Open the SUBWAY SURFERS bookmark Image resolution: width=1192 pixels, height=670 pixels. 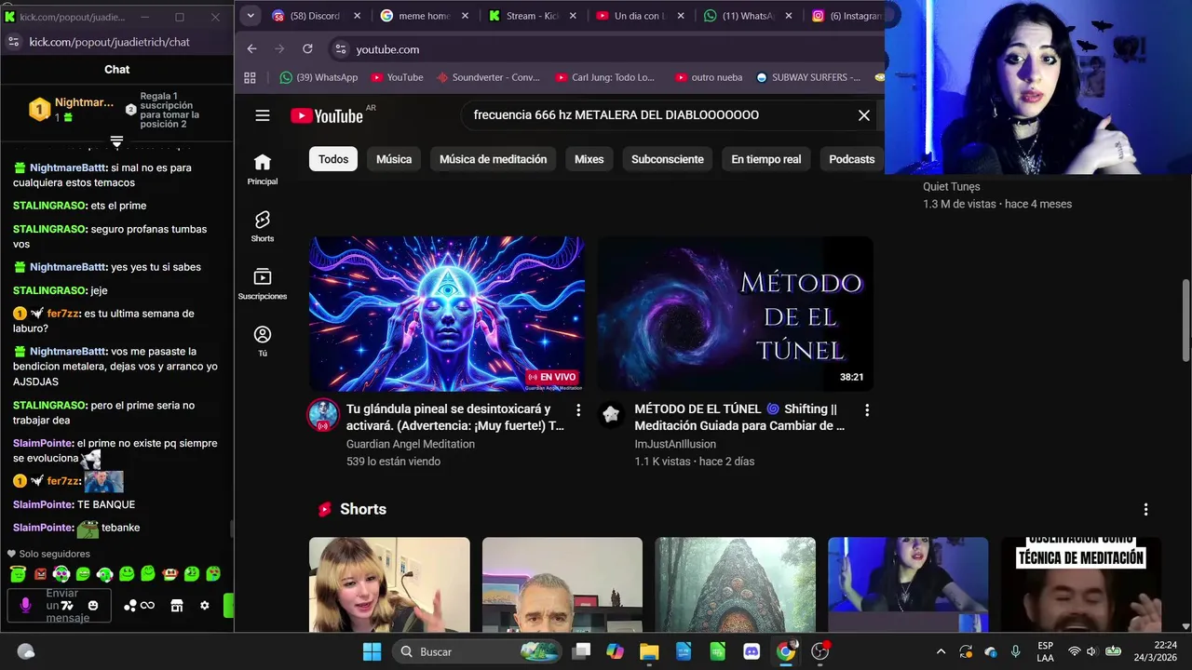click(x=808, y=77)
